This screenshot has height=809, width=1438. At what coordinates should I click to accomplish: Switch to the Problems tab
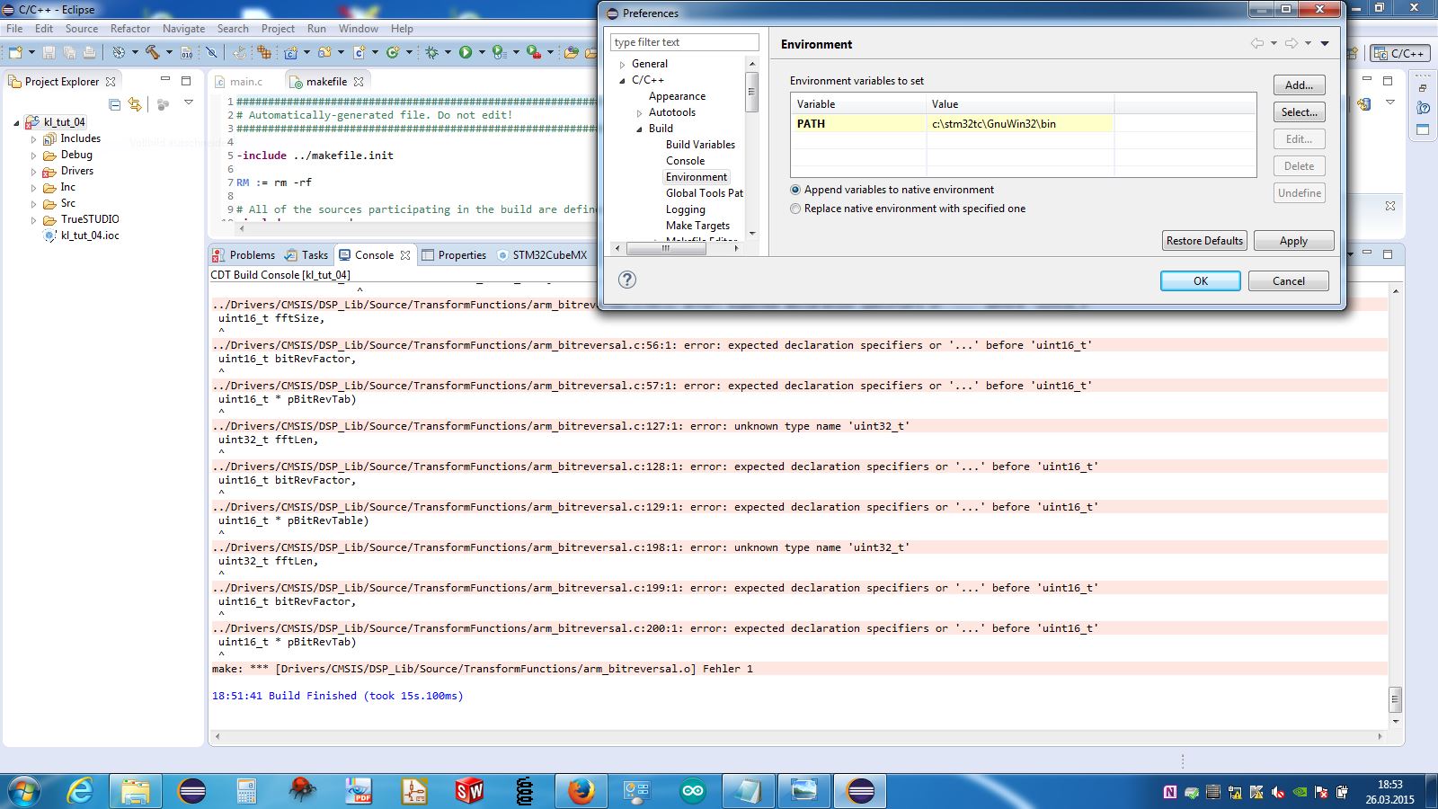click(244, 255)
